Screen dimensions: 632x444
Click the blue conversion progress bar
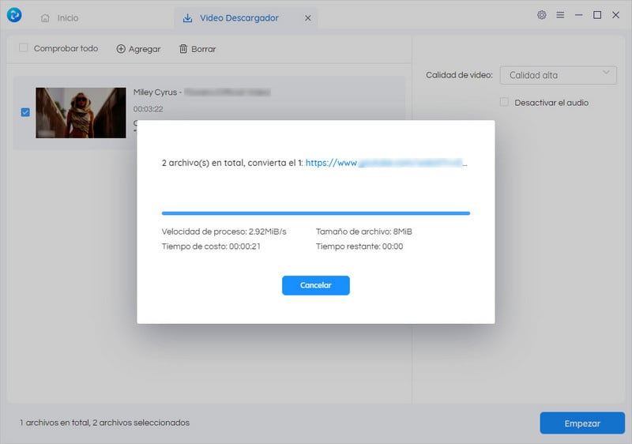(x=315, y=213)
